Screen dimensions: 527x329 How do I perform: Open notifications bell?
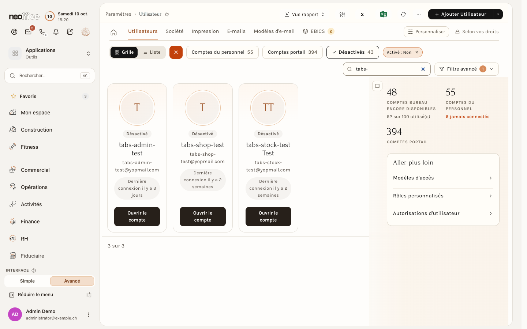coord(56,32)
